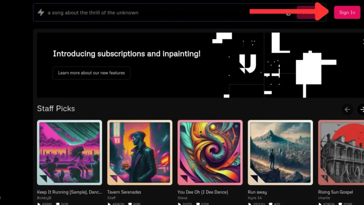Screen dimensions: 364x205
Task: Open the Keep It Running cover art
Action: tap(69, 153)
